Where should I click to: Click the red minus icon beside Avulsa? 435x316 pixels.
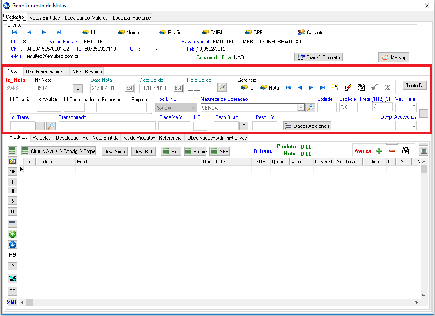pyautogui.click(x=392, y=151)
